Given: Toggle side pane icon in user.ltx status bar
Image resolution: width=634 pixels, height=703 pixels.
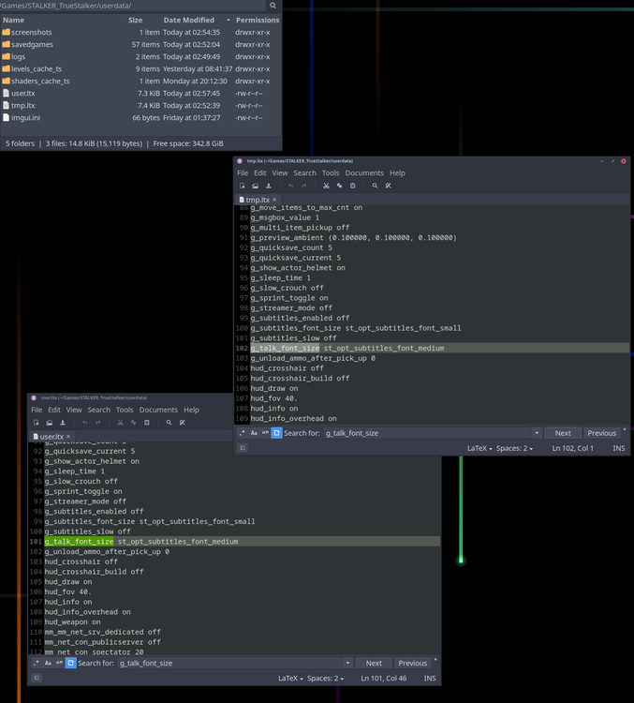Looking at the screenshot, I should coord(37,678).
